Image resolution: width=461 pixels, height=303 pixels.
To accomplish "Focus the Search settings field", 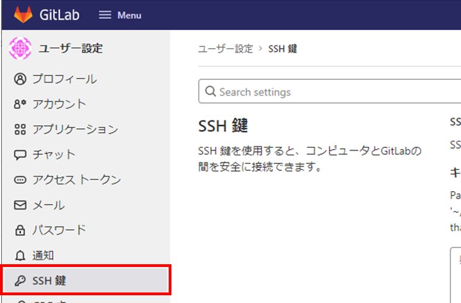I will pos(330,91).
